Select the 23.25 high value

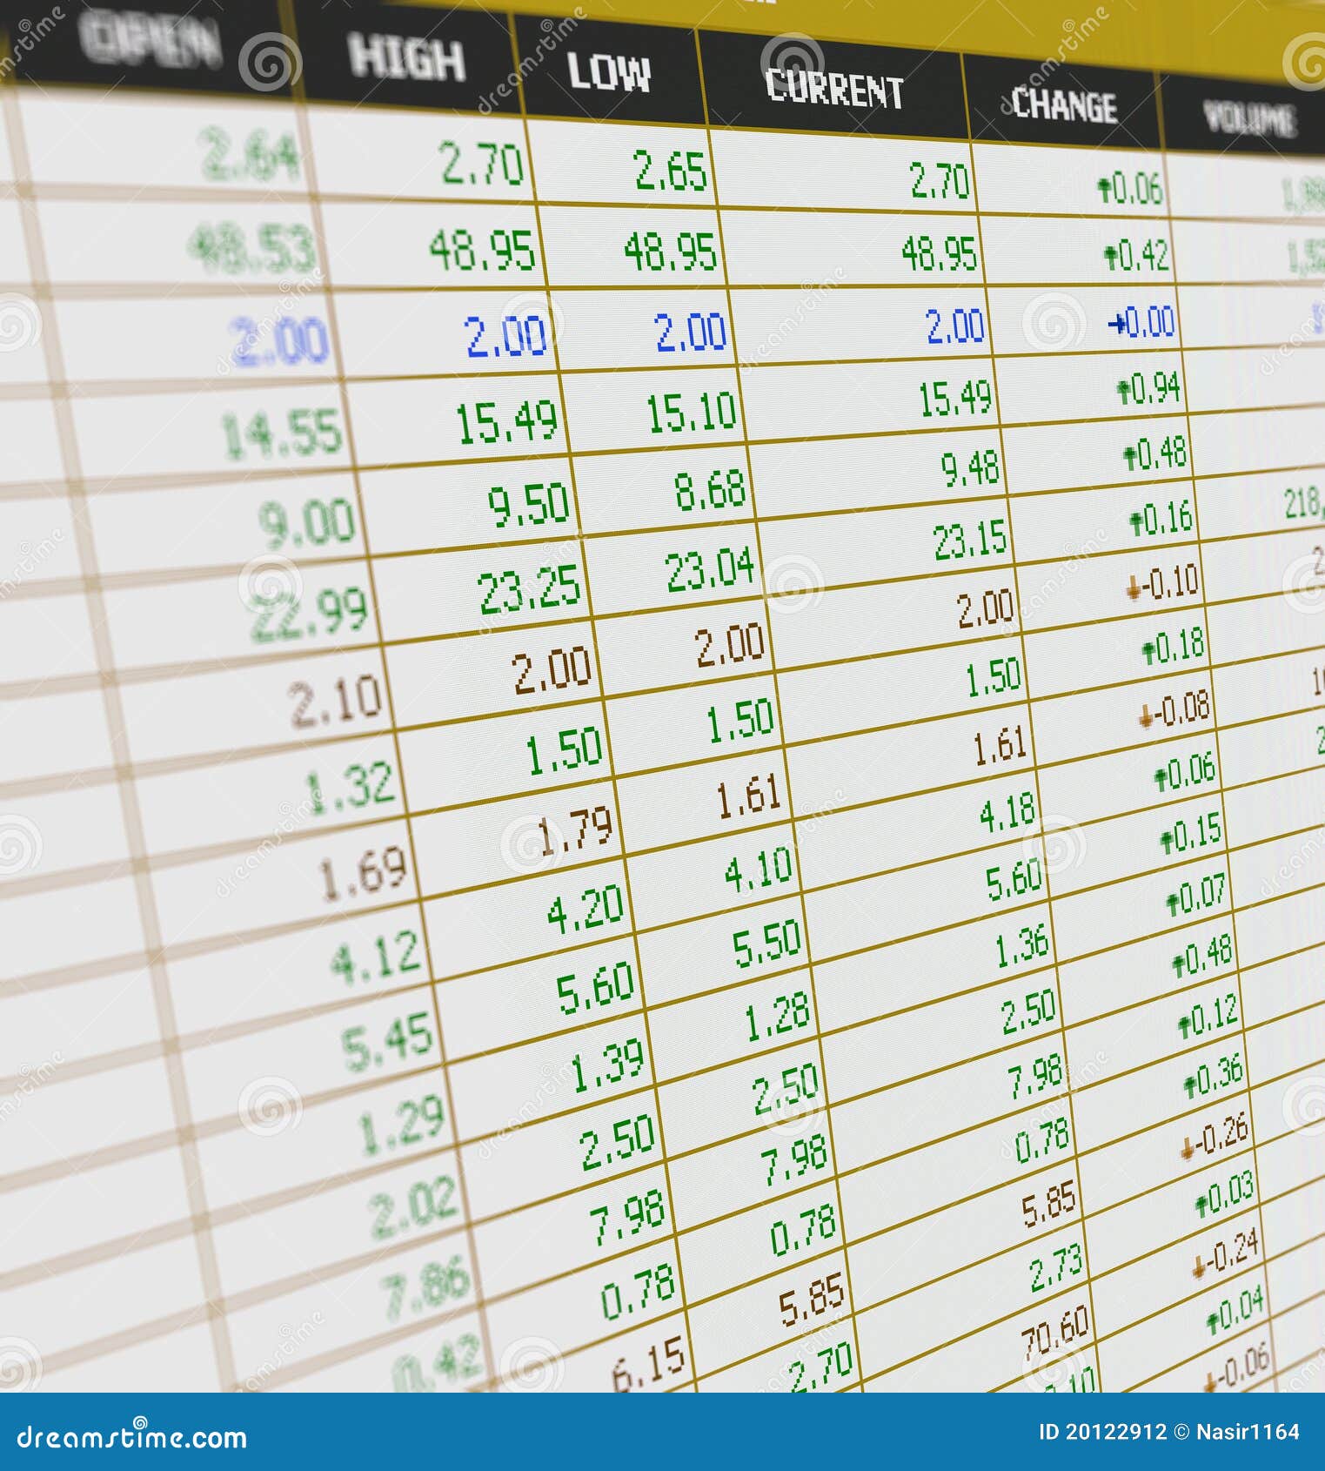pos(529,589)
